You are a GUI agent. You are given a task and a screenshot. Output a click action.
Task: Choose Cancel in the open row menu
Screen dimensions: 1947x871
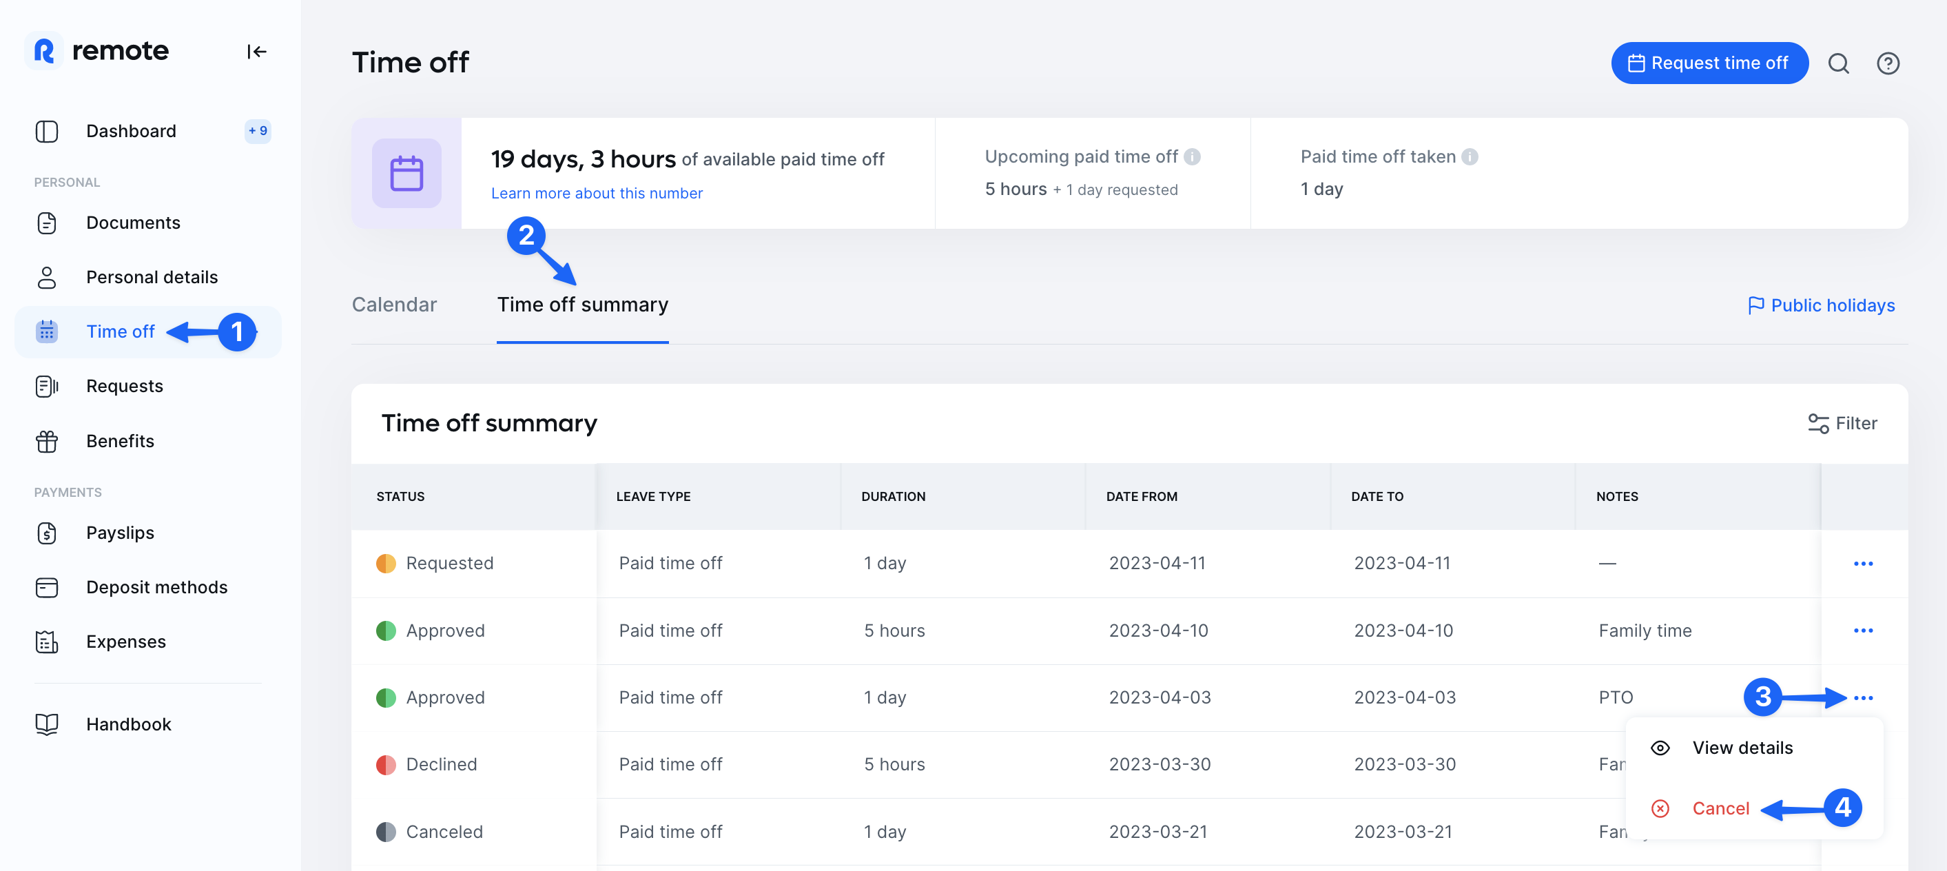1720,808
